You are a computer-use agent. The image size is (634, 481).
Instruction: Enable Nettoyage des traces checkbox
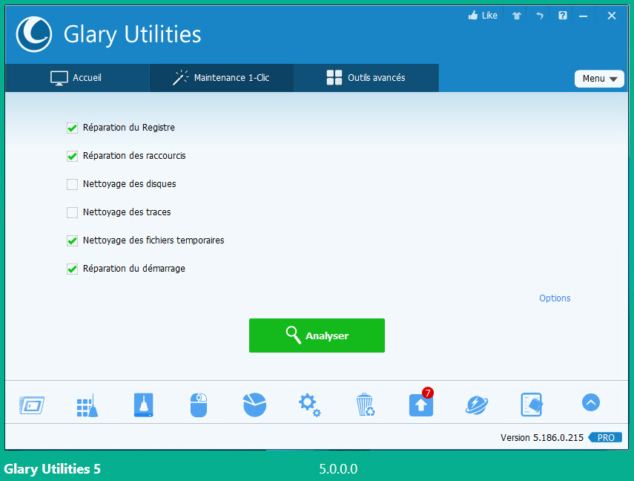(73, 212)
